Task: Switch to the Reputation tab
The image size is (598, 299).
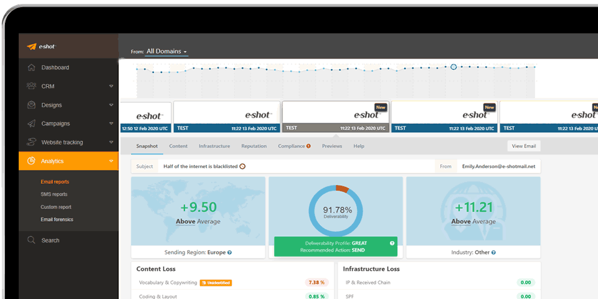Action: pos(254,146)
